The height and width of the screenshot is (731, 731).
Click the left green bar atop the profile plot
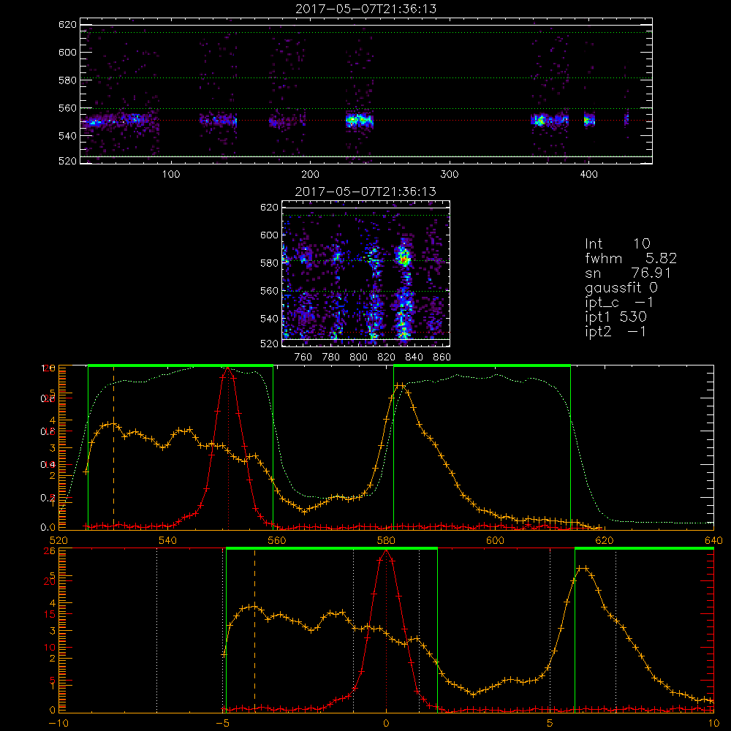point(181,365)
